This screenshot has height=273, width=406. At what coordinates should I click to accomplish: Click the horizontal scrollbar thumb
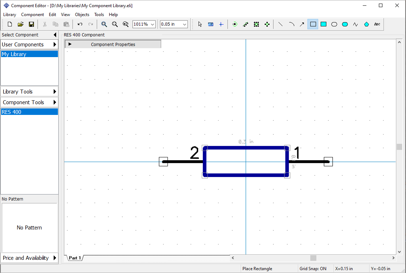pos(313,258)
